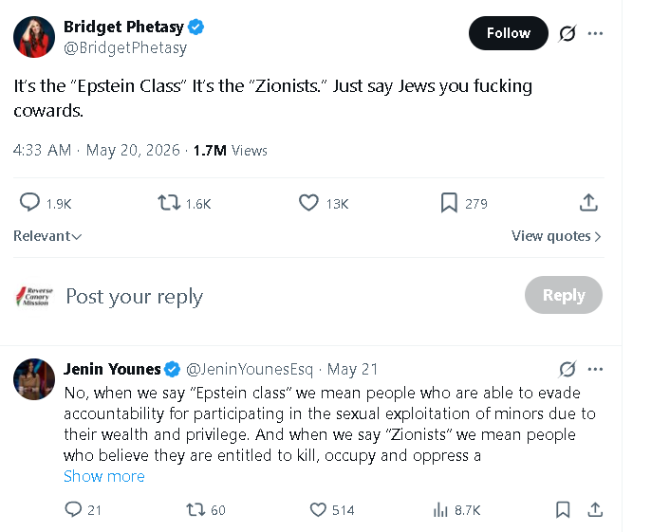Click the reply icon on Bridget Phetasy's post
Viewport: 651px width, 532px height.
tap(29, 203)
